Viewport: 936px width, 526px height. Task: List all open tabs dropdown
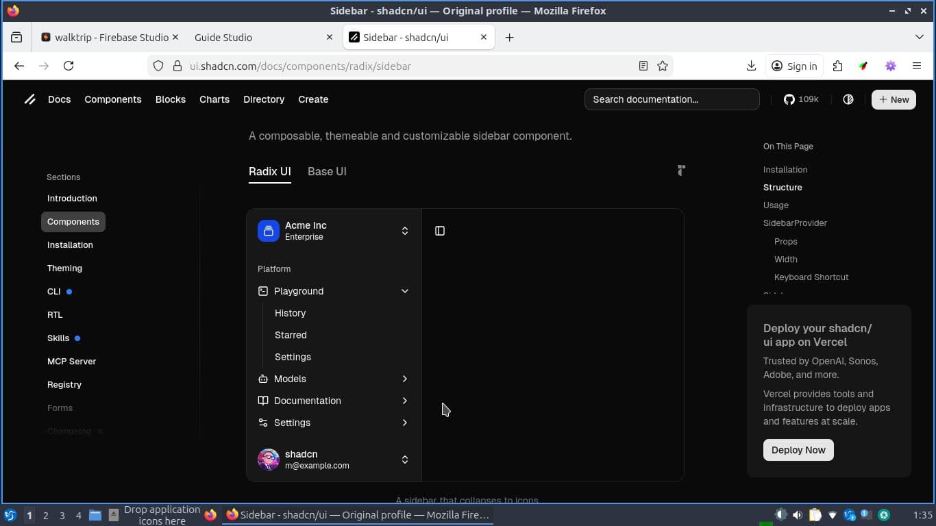pyautogui.click(x=920, y=37)
